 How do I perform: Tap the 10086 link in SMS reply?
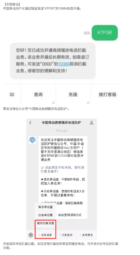tap(64, 64)
